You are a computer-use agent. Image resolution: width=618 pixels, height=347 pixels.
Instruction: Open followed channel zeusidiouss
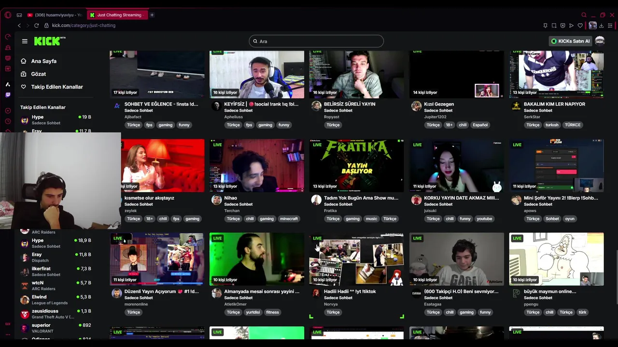[x=56, y=314]
